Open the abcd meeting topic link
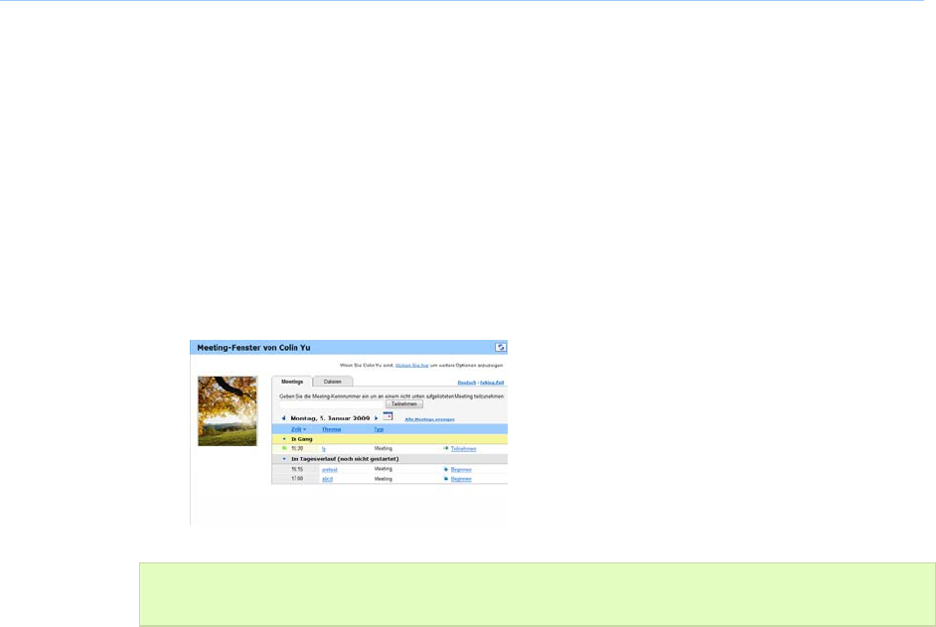This screenshot has height=627, width=936. (x=327, y=479)
